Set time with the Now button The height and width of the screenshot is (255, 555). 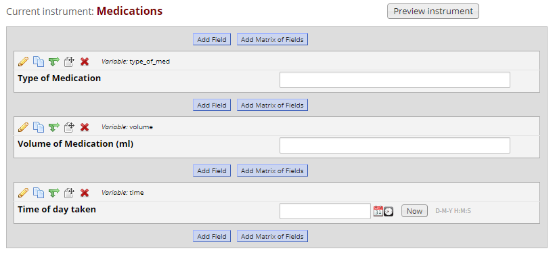pos(414,211)
